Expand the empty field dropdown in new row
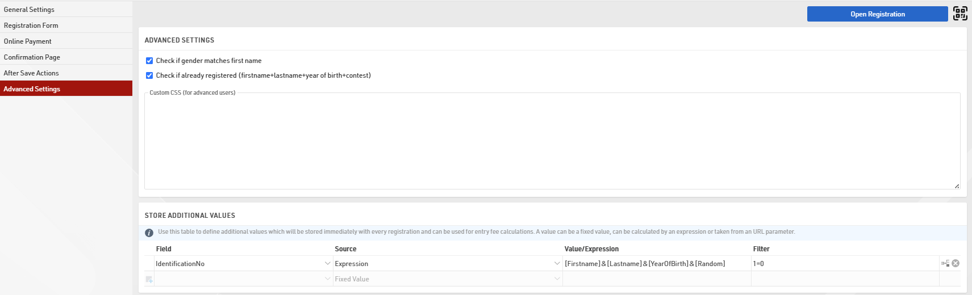The image size is (972, 295). [327, 279]
